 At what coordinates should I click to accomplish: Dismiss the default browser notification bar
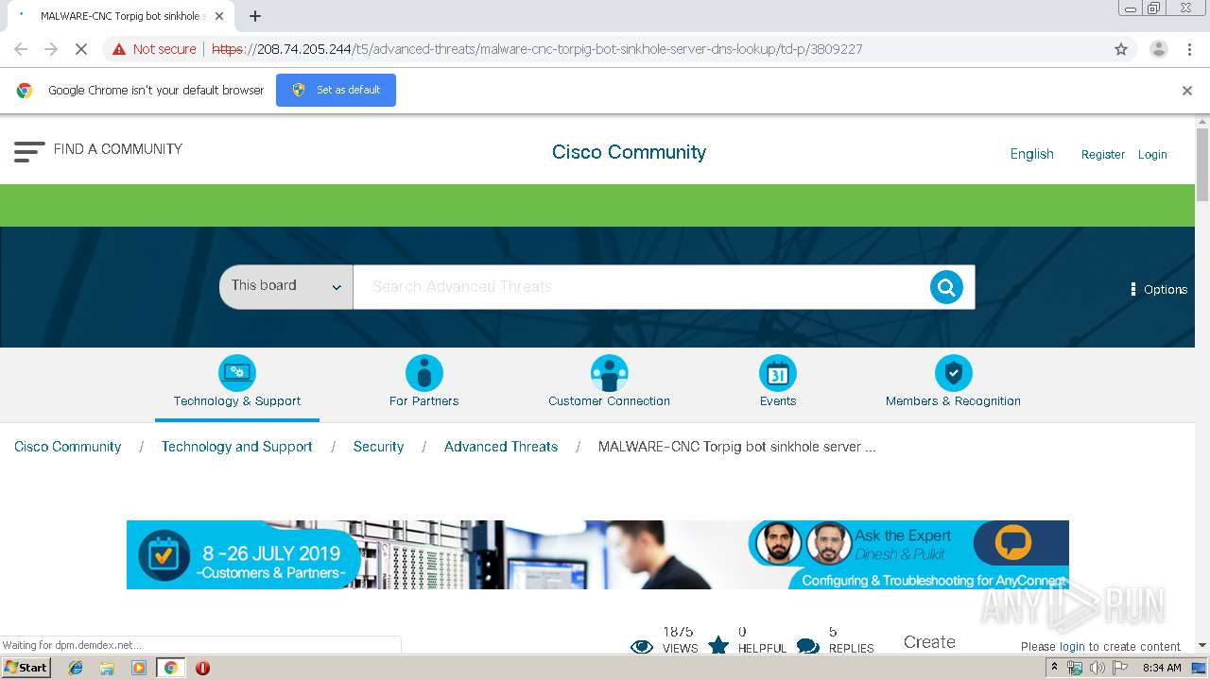coord(1187,91)
